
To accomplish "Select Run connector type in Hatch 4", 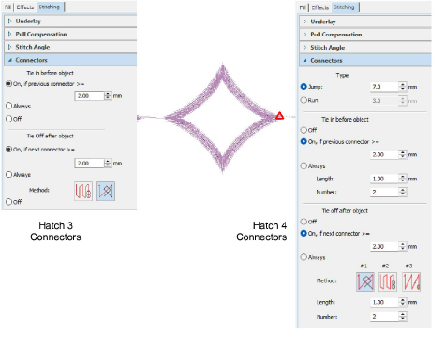I will point(304,100).
